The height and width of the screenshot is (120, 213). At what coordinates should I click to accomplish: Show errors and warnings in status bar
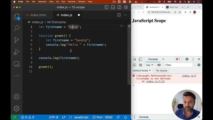pos(28,117)
